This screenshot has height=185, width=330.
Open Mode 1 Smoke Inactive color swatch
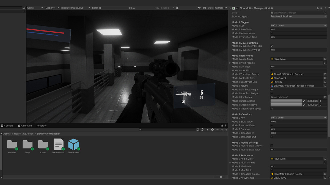pos(286,105)
